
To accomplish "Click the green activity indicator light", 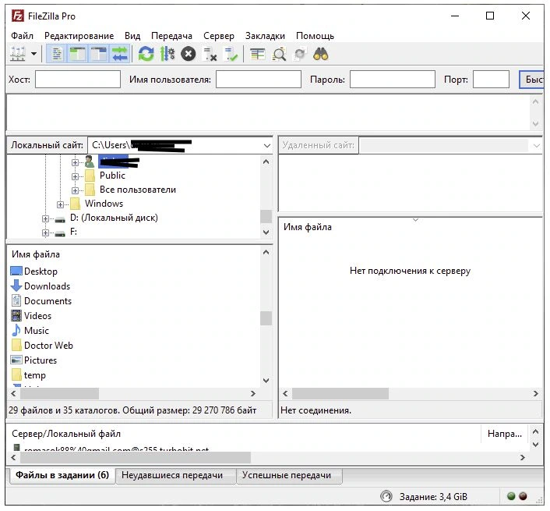I will [x=511, y=496].
